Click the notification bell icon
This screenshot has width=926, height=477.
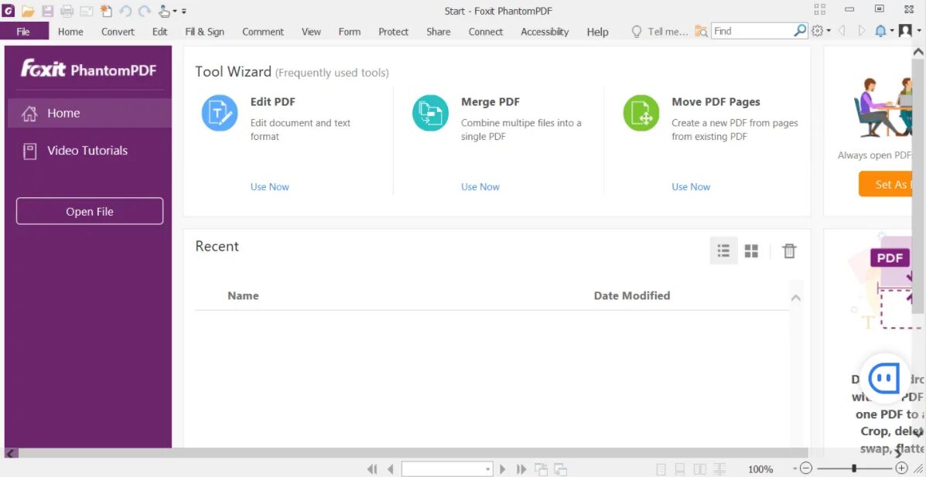880,31
